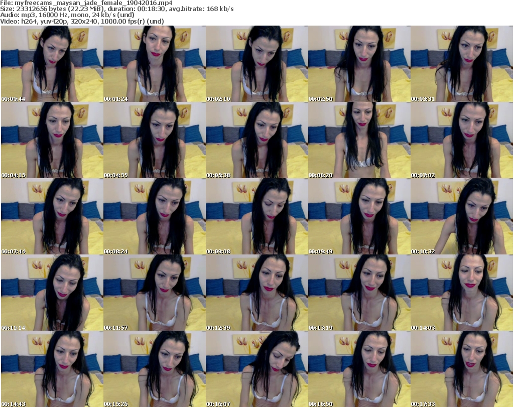The image size is (514, 407).
Task: Pick the preview frame at 00:09:08
Action: pos(257,216)
